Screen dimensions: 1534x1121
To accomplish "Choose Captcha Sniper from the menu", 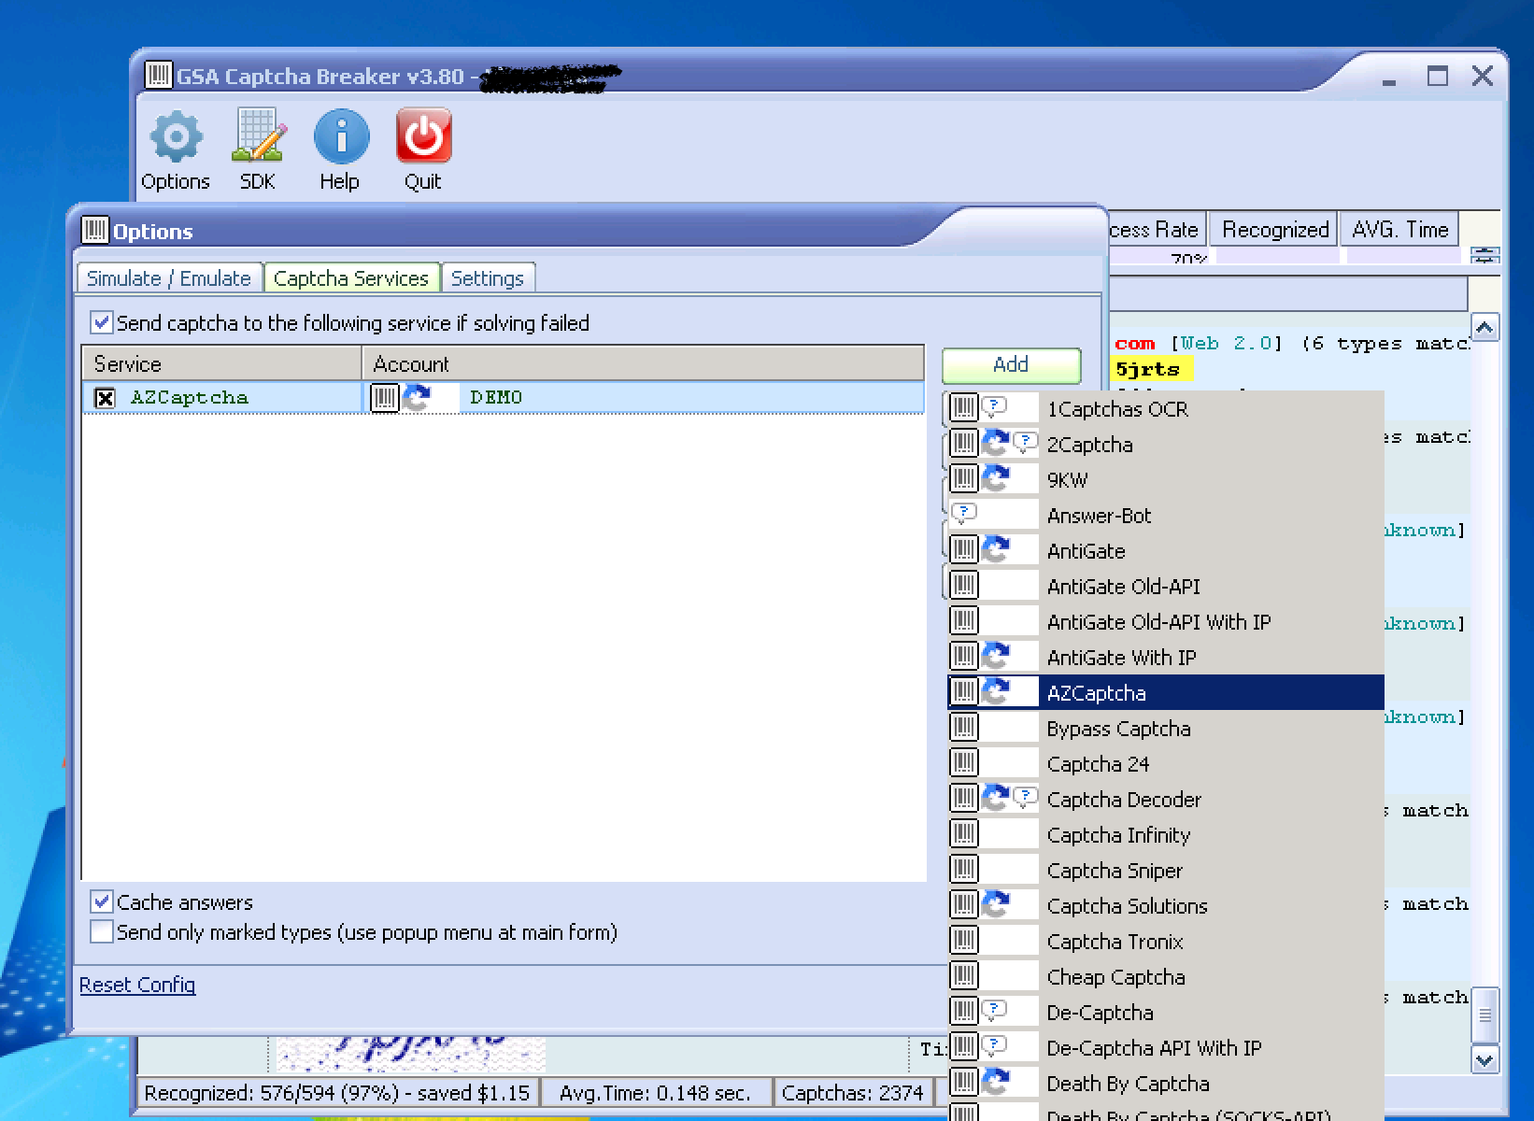I will tap(1165, 870).
